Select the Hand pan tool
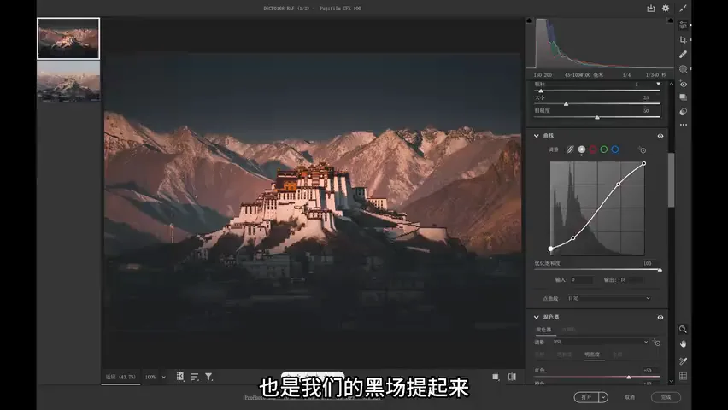Screen dimensions: 728x410 tap(683, 344)
